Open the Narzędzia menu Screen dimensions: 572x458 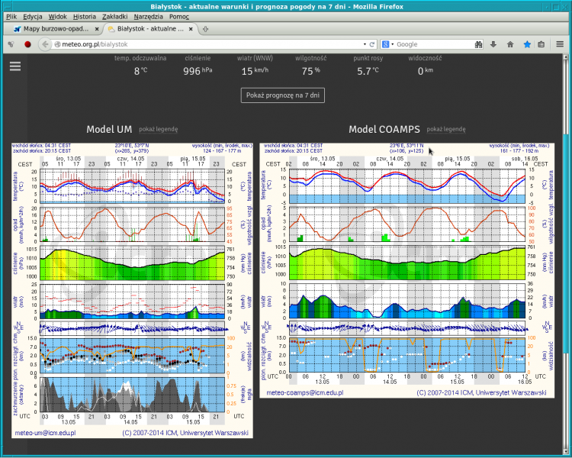(149, 16)
